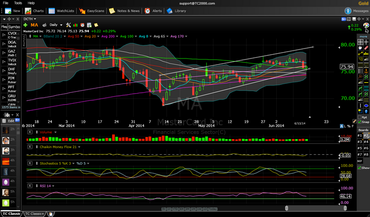Click the Alerts toolbar button
The height and width of the screenshot is (217, 370).
[x=153, y=11]
